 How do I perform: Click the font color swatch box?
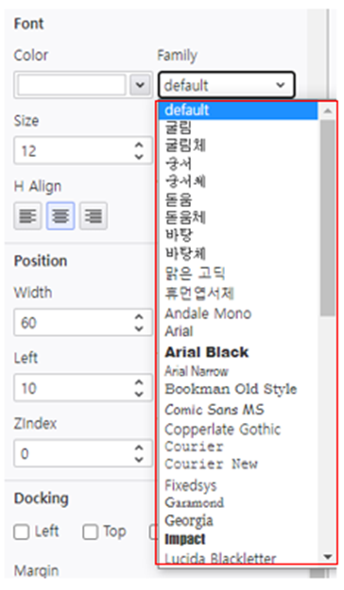pyautogui.click(x=72, y=85)
